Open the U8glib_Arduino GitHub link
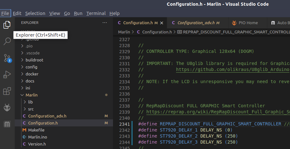 [x=232, y=69]
